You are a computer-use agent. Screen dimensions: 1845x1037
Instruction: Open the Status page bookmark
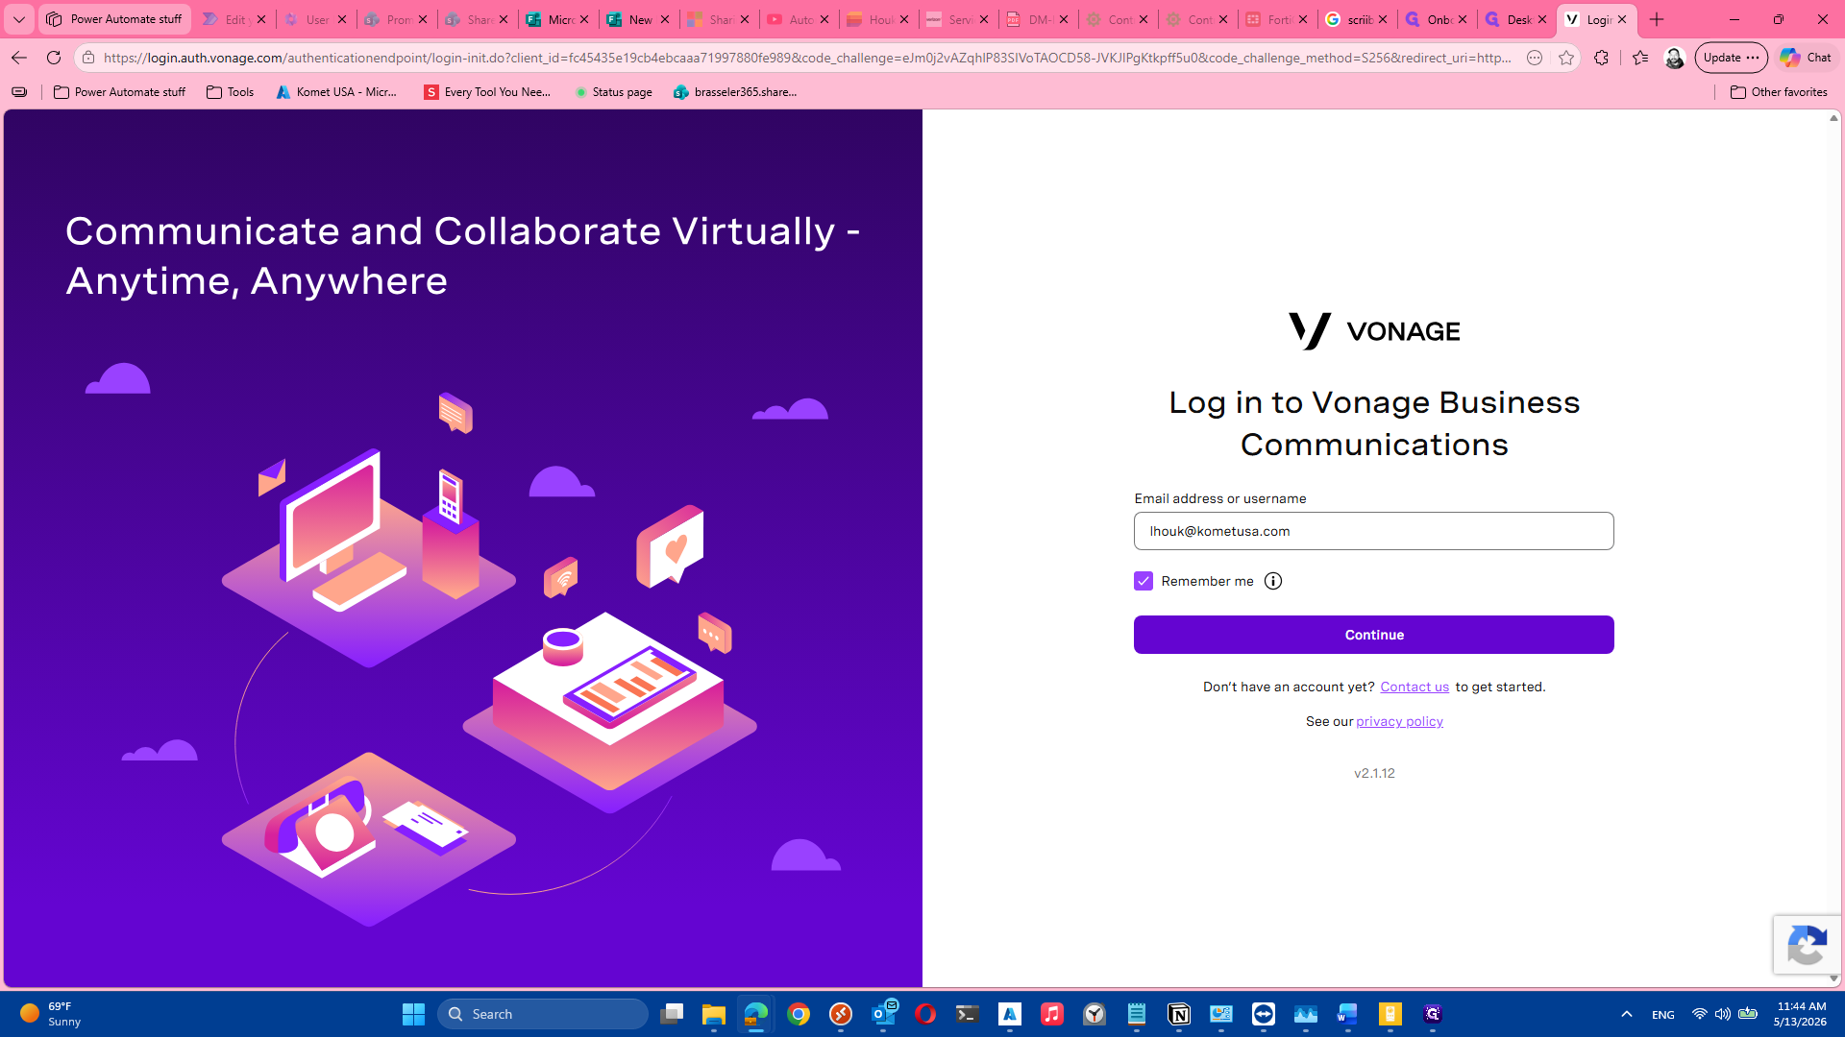613,92
